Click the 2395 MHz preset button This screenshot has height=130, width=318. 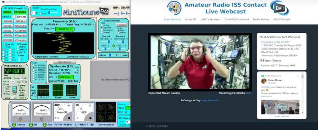(x=21, y=21)
